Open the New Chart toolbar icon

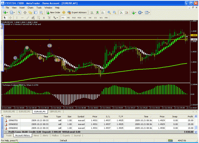[x=5, y=12]
